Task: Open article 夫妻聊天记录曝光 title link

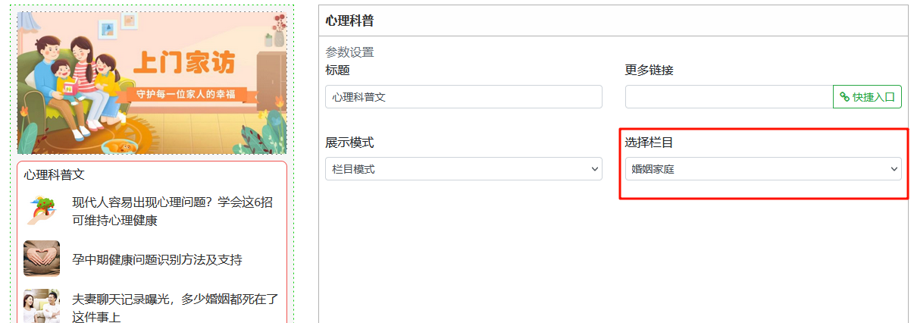Action: click(175, 308)
